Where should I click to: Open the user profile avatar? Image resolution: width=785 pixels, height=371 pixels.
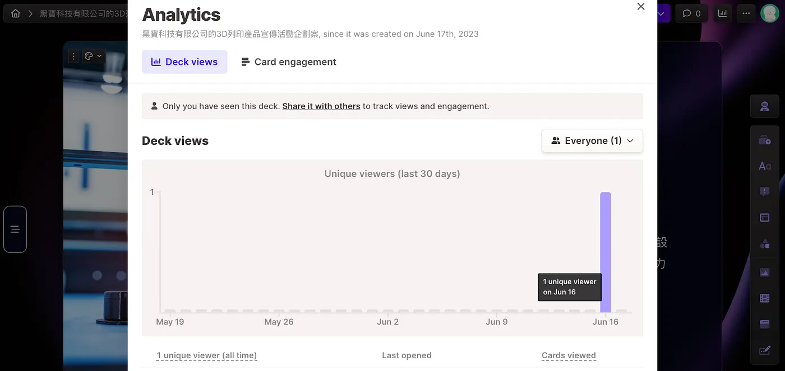click(769, 13)
